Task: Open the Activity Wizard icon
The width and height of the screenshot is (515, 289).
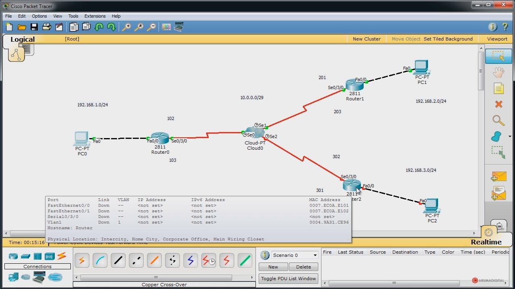Action: point(59,27)
